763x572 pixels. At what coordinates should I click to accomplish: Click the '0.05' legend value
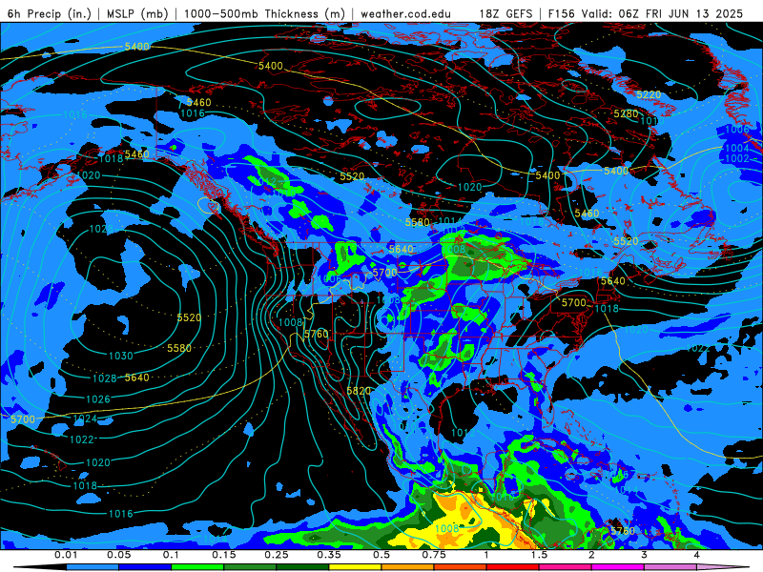(x=118, y=555)
